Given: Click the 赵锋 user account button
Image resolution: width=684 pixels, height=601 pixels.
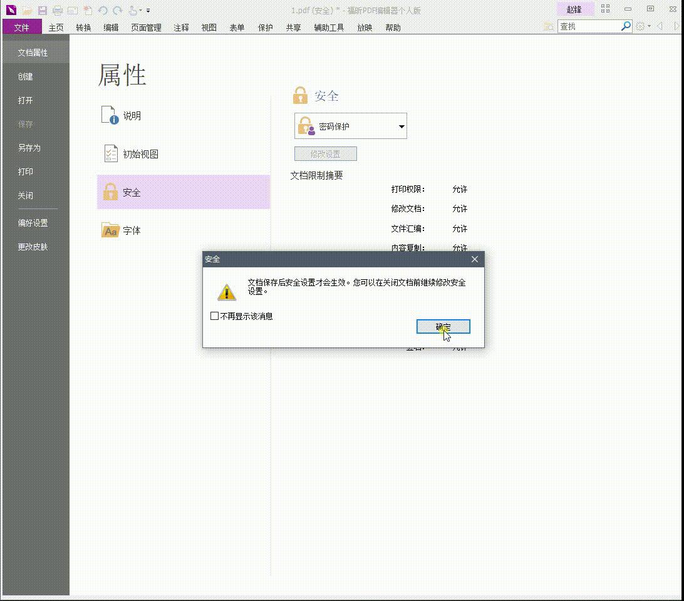Looking at the screenshot, I should click(574, 9).
